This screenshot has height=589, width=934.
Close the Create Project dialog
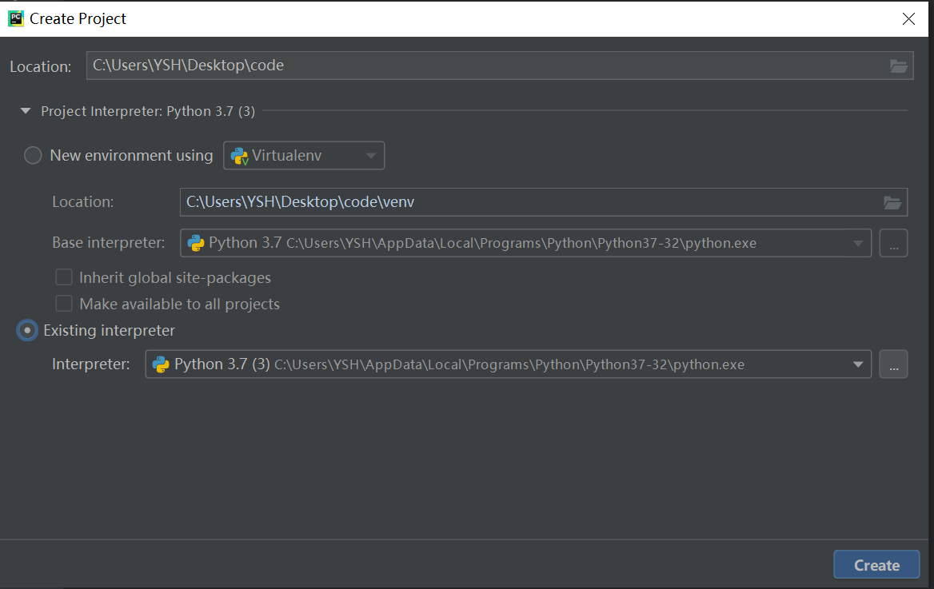point(908,19)
